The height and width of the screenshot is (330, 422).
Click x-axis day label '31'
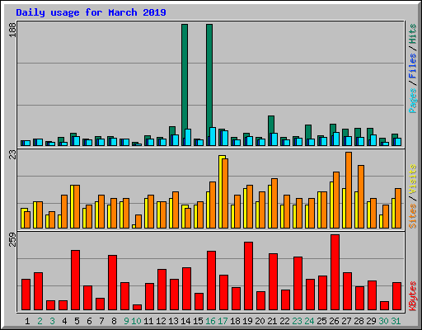pos(396,321)
